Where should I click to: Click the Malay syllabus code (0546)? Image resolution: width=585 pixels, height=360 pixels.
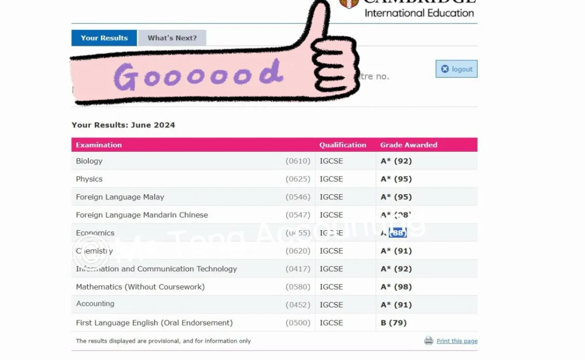pyautogui.click(x=298, y=197)
